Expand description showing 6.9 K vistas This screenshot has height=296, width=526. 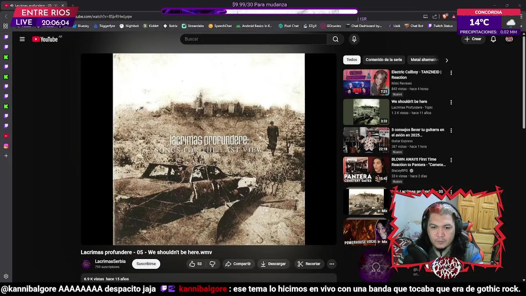[x=209, y=279]
